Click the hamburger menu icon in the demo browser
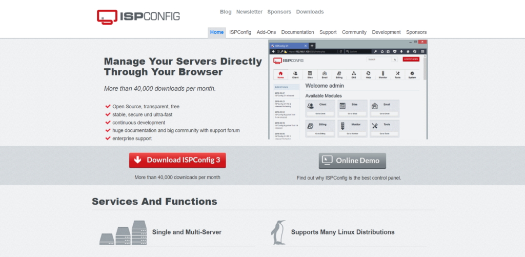The width and height of the screenshot is (525, 257). click(x=422, y=51)
